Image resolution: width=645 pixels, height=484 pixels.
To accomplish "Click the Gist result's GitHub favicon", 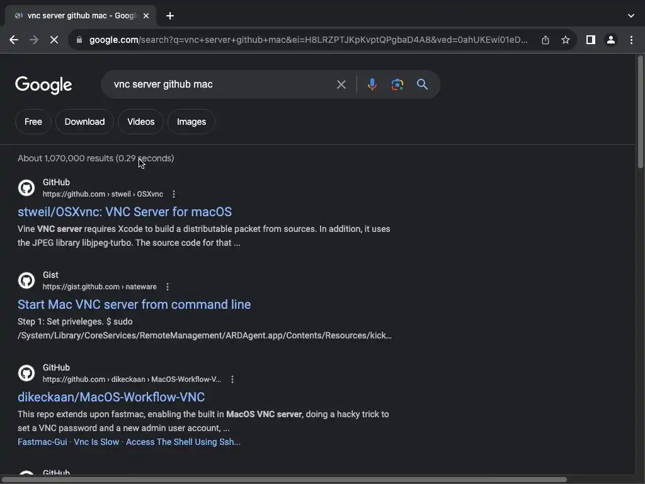I will [x=26, y=280].
